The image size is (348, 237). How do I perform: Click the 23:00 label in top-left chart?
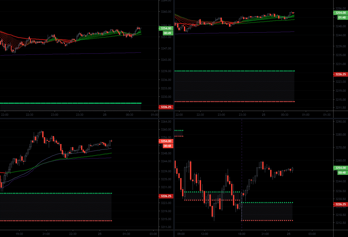point(55,115)
